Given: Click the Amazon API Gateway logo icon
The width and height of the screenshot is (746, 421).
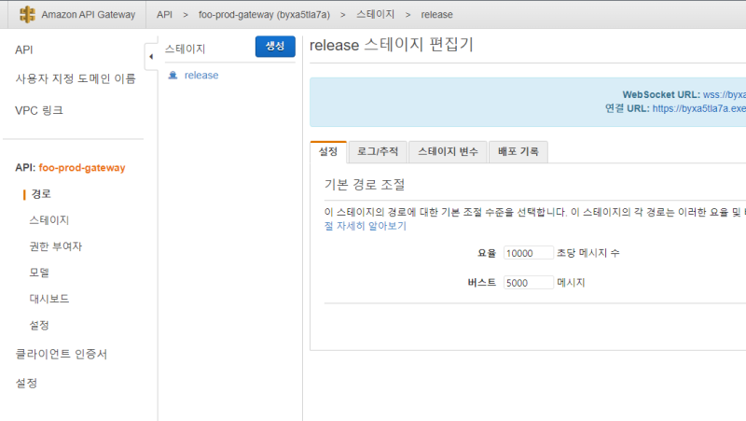Looking at the screenshot, I should (x=28, y=15).
